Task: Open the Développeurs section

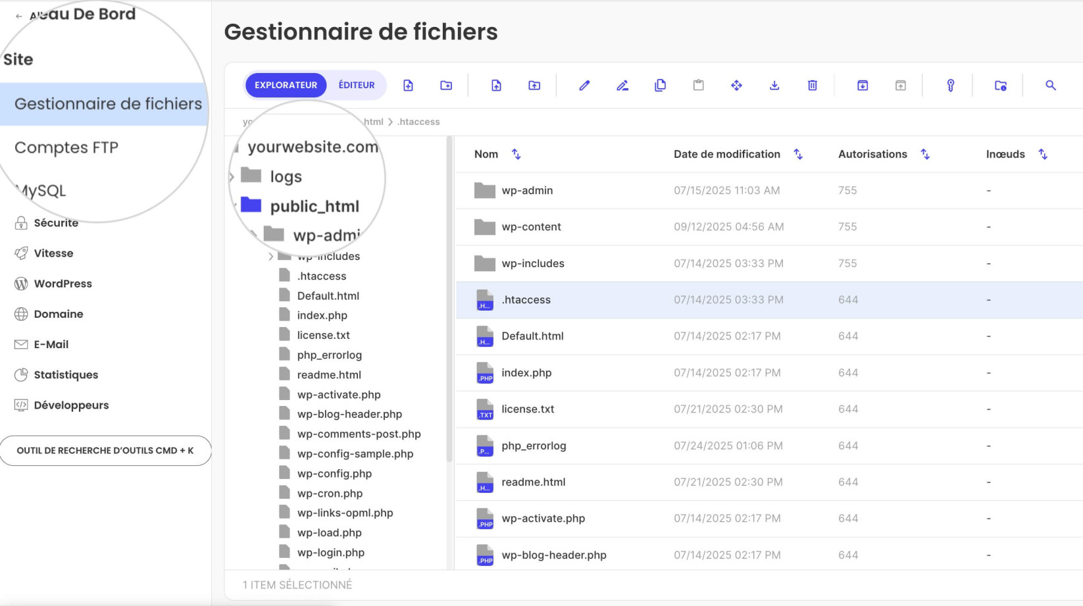Action: [x=71, y=405]
